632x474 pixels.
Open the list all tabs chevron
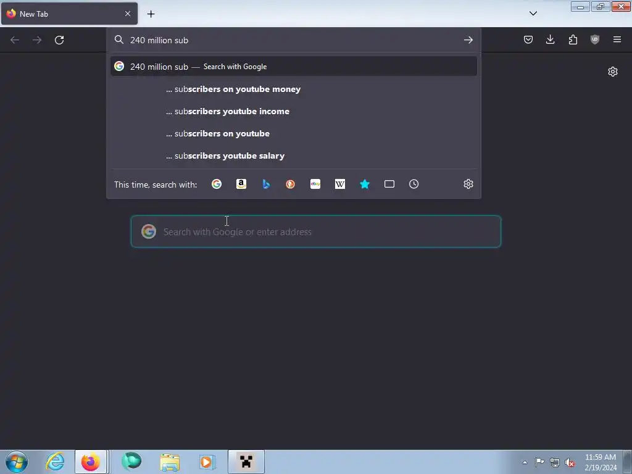(x=533, y=14)
